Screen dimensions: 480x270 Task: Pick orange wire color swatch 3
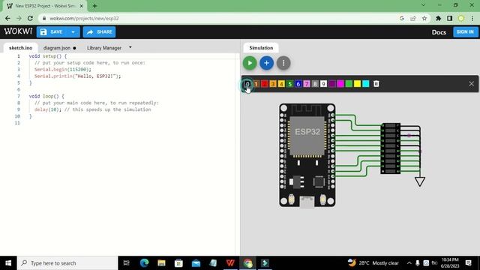click(273, 84)
